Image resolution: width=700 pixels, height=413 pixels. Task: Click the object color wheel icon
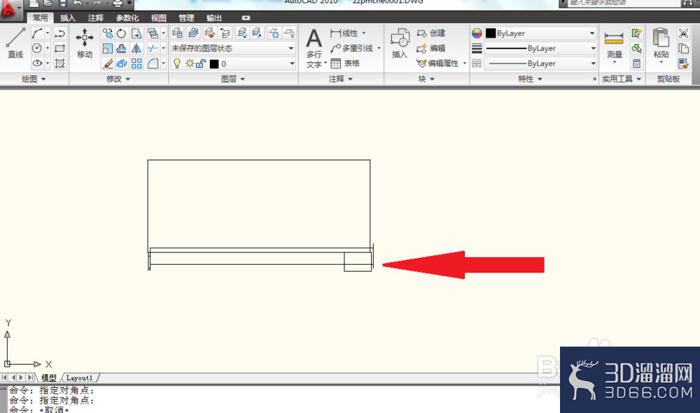tap(477, 34)
